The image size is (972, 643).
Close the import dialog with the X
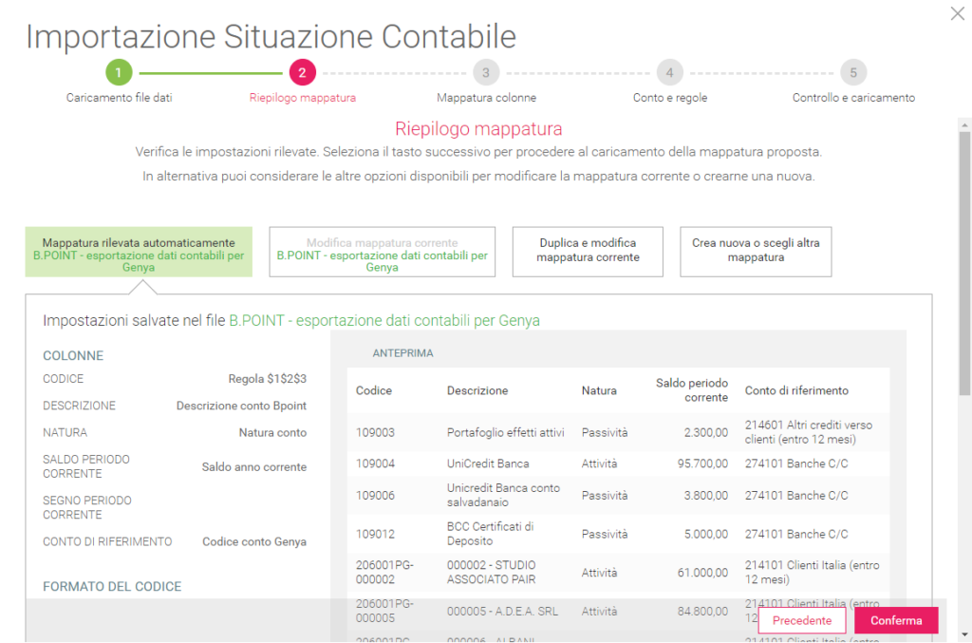[x=957, y=13]
